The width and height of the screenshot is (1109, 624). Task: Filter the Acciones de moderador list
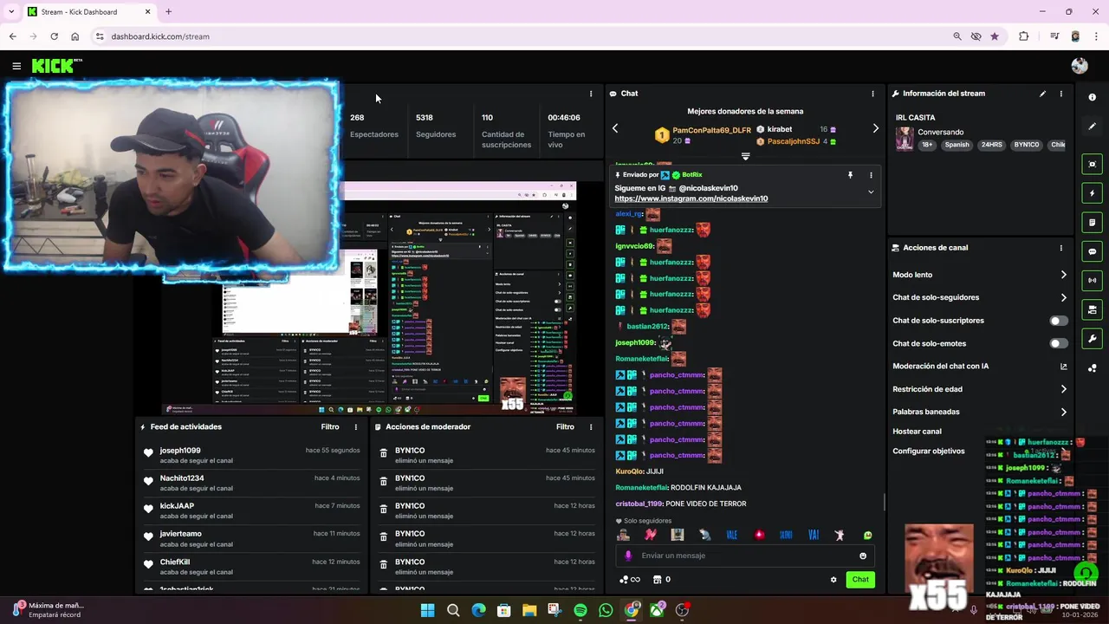tap(565, 427)
